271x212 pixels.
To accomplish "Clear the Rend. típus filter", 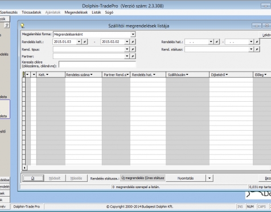I will tap(133, 49).
